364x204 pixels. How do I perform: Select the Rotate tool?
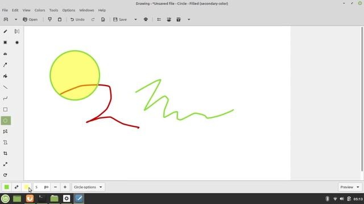click(x=5, y=175)
